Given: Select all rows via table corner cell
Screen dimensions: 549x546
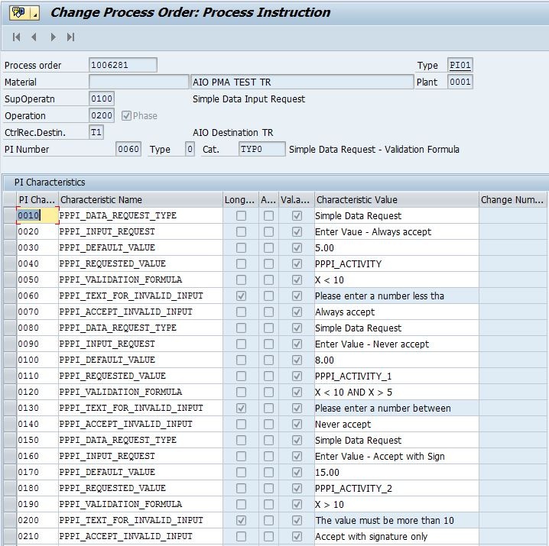Looking at the screenshot, I should (10, 200).
